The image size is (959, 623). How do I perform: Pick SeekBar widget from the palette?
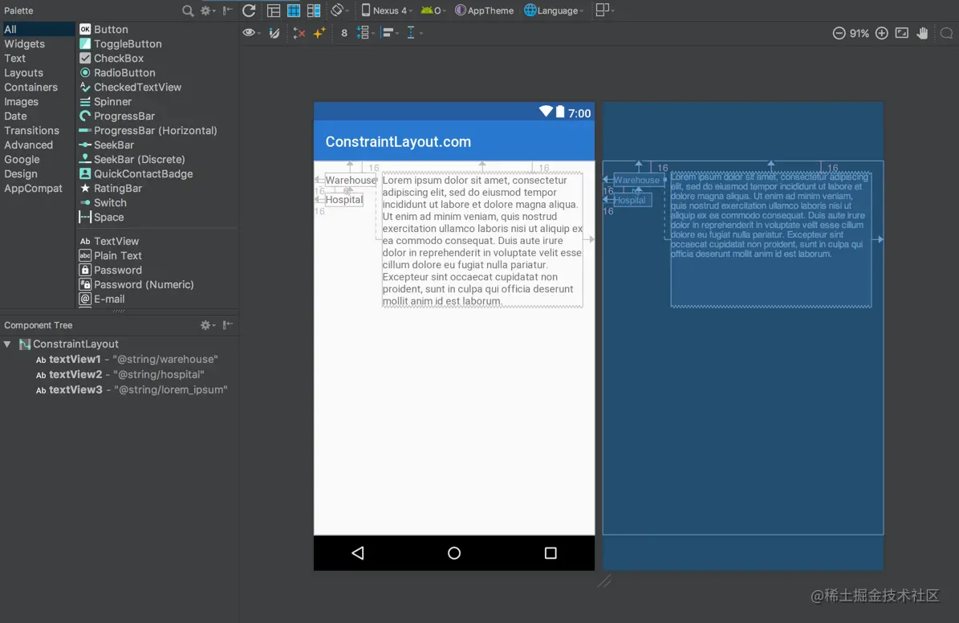(x=113, y=145)
